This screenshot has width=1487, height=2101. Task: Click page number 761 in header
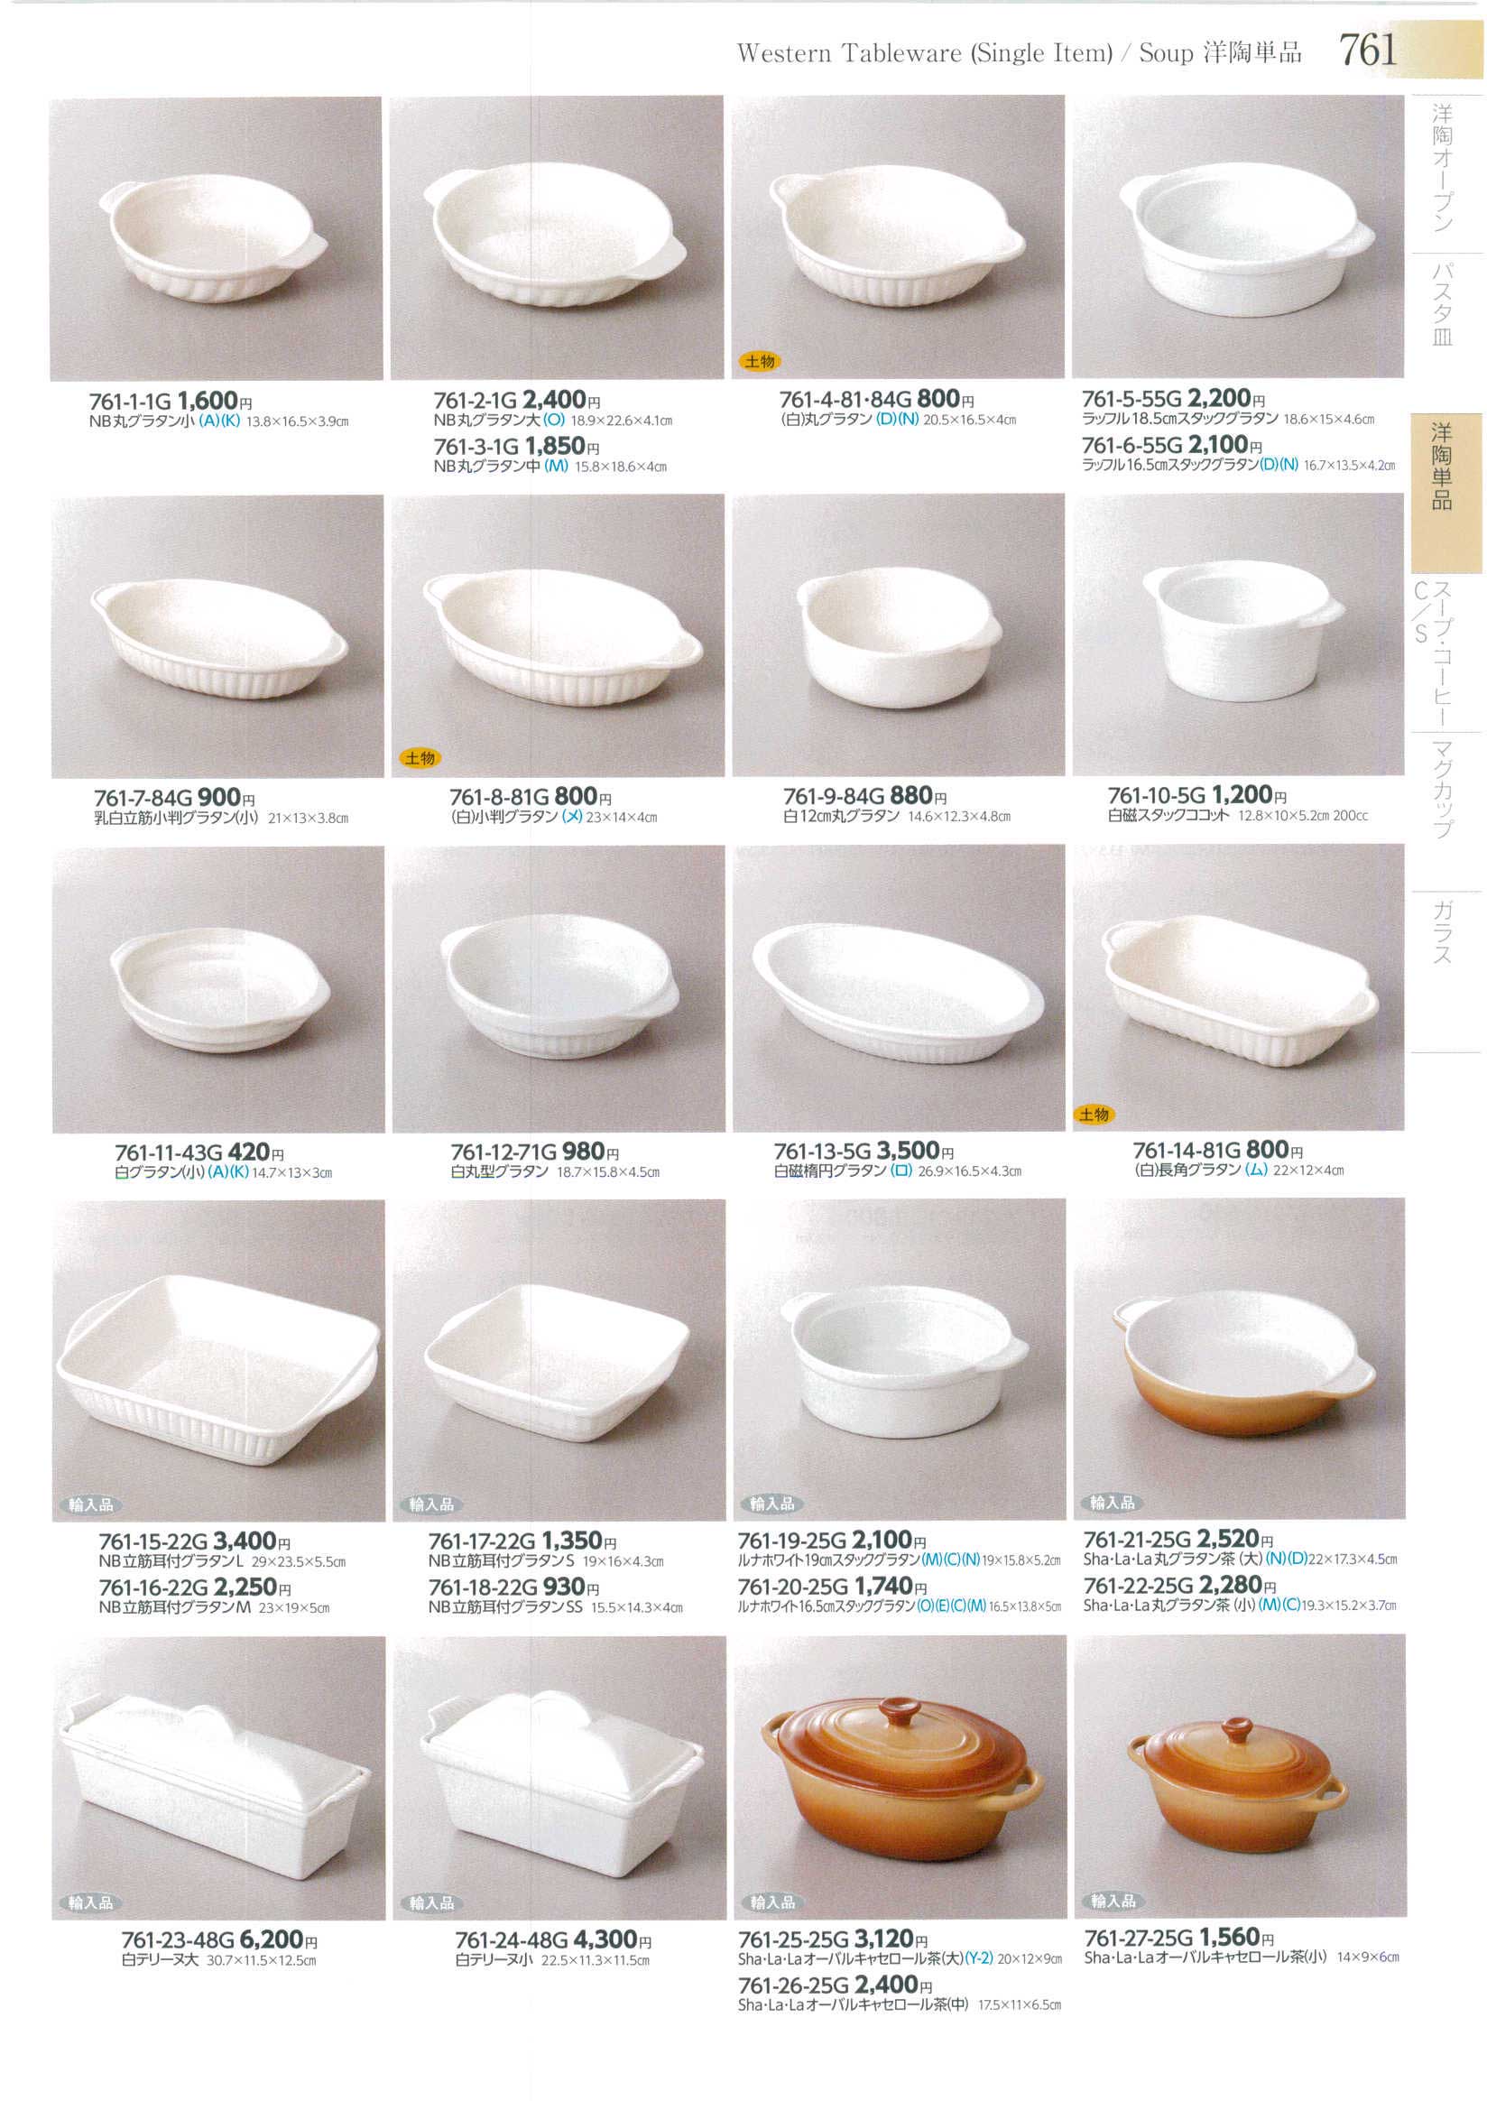1368,50
